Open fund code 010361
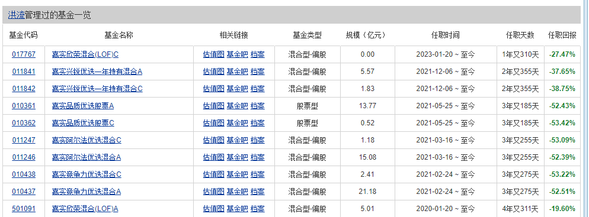Viewport: 589px width, 217px height. pos(24,106)
